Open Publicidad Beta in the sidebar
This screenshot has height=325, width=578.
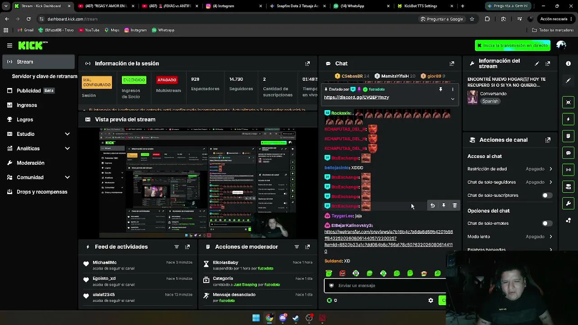point(38,91)
